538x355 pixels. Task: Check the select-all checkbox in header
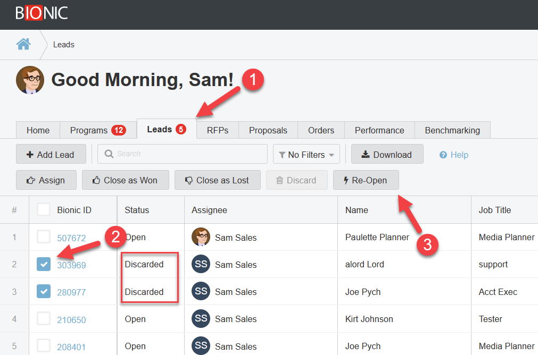(x=44, y=210)
